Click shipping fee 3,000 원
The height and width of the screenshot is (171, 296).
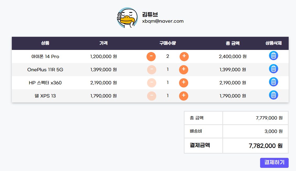pyautogui.click(x=273, y=131)
